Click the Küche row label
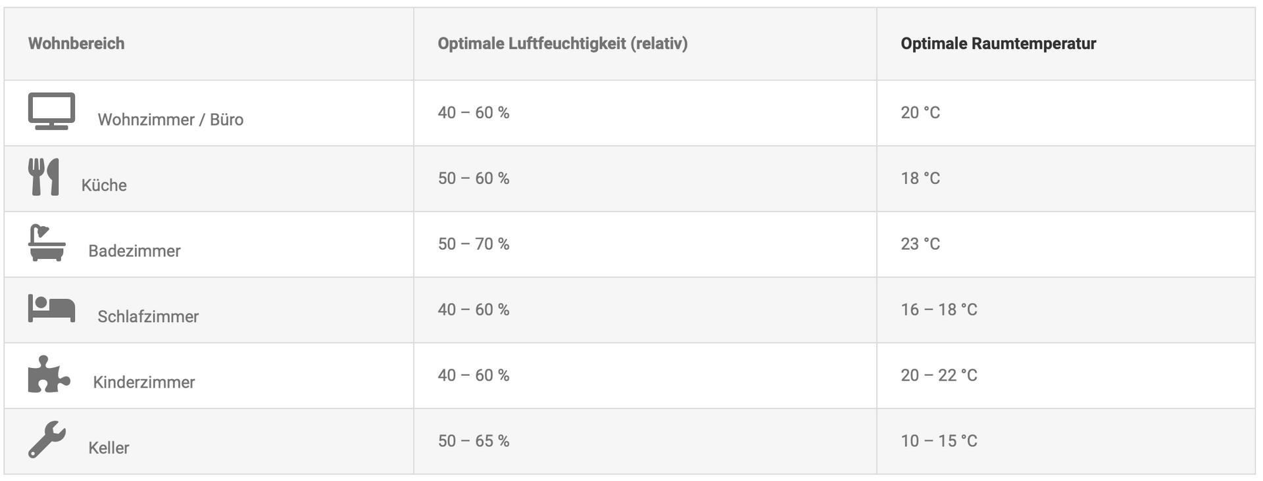This screenshot has width=1263, height=481. click(104, 185)
